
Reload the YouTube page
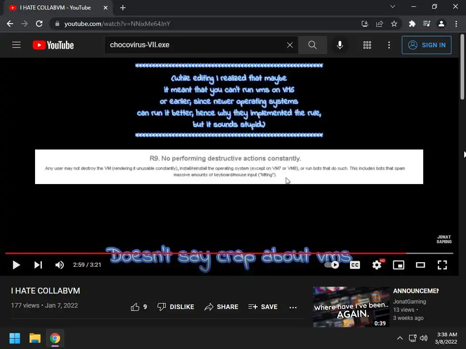[x=39, y=24]
